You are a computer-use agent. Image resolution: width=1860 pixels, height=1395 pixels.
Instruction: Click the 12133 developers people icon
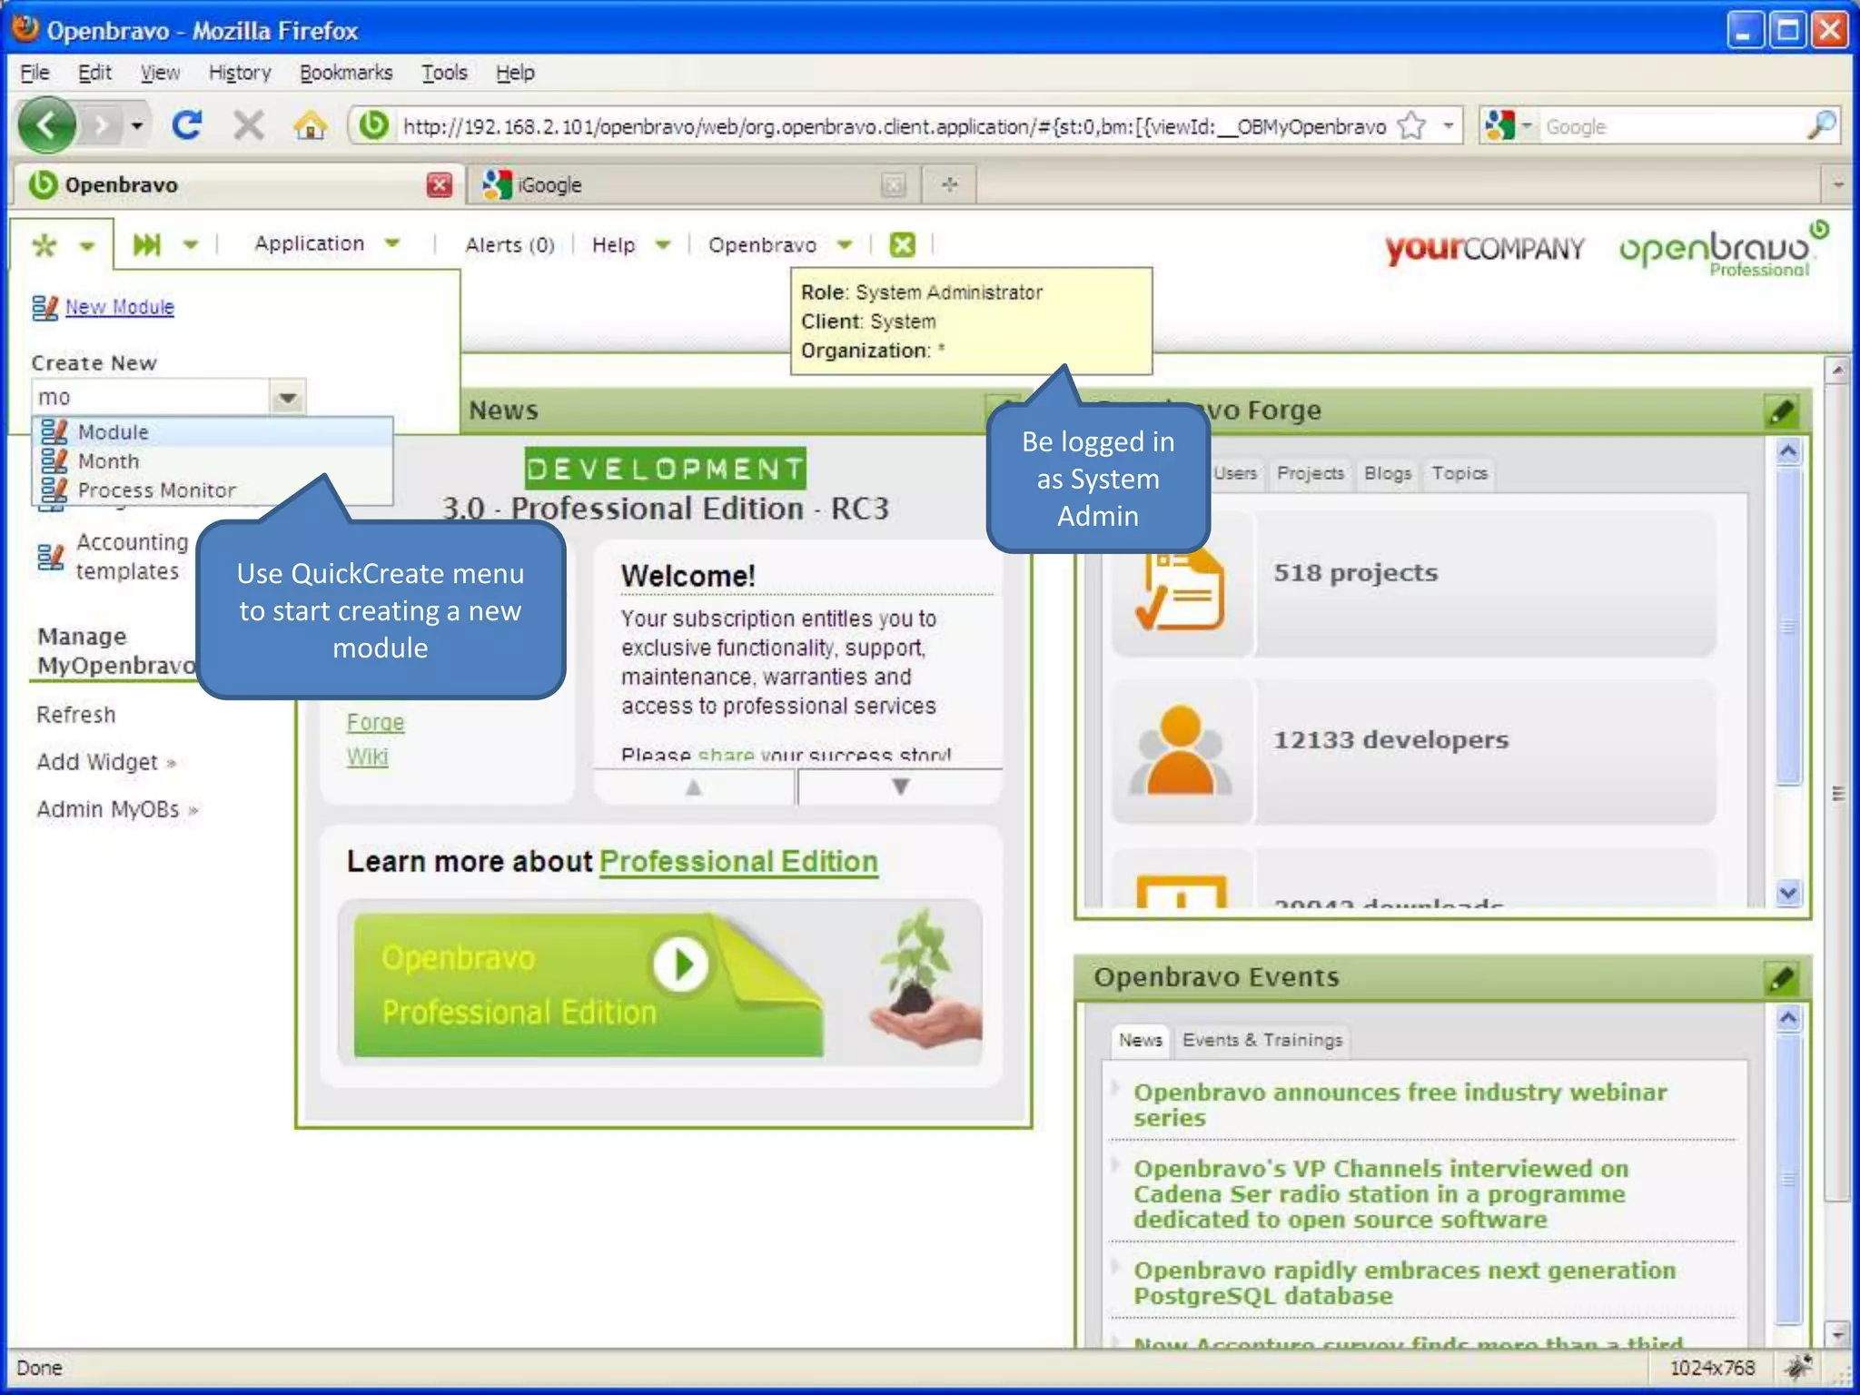pyautogui.click(x=1180, y=750)
